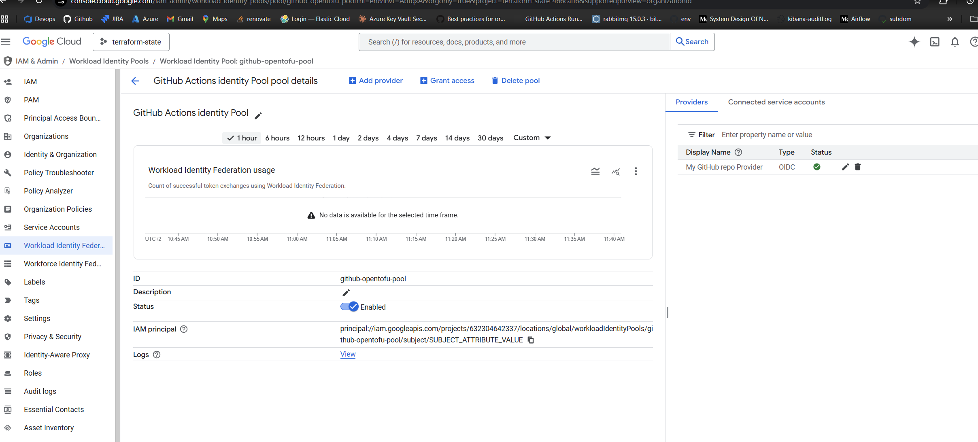
Task: Edit the pool display name pencil icon
Action: 258,116
